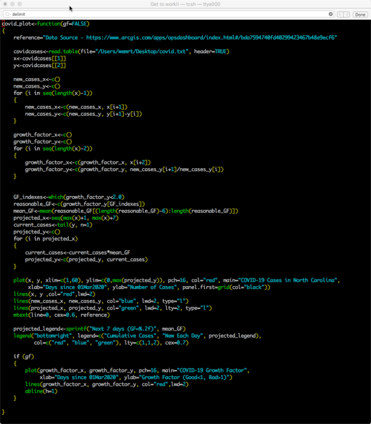371x424 pixels.
Task: Click the 'projected_y<-c()' line
Action: point(37,232)
